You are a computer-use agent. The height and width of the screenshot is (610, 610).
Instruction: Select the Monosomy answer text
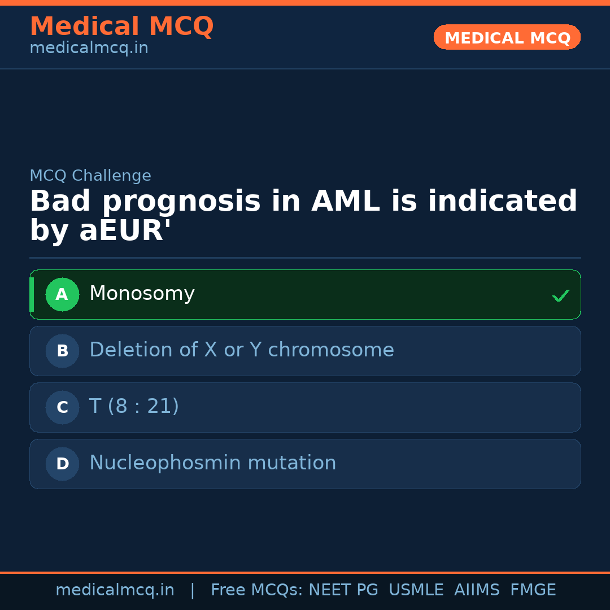(142, 294)
